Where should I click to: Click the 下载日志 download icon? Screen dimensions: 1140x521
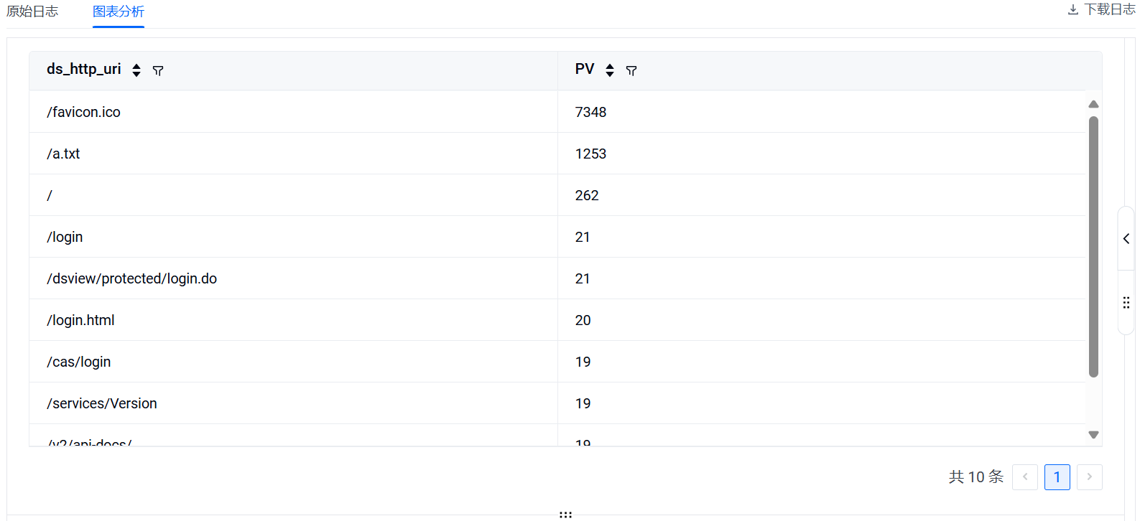pos(1073,10)
